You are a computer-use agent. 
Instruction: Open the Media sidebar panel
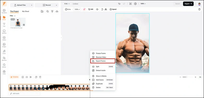(x=4, y=18)
